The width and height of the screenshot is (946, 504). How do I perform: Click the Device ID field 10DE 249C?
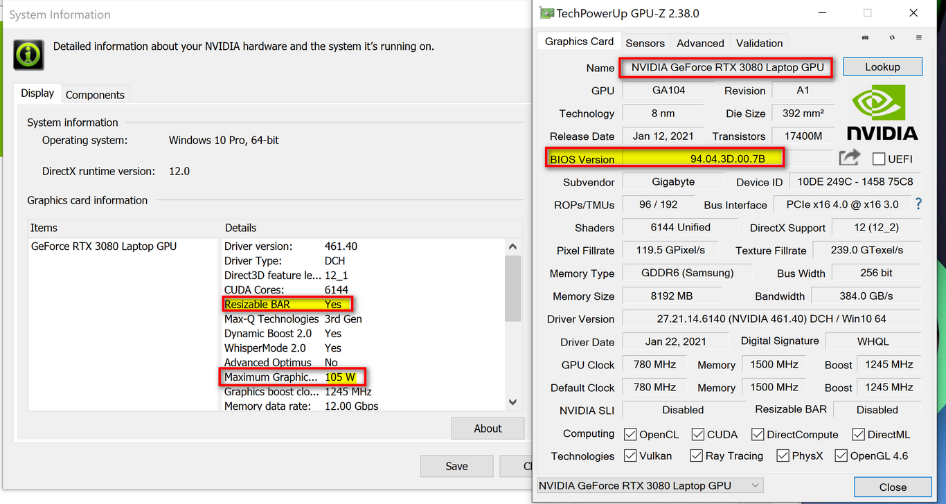click(855, 181)
